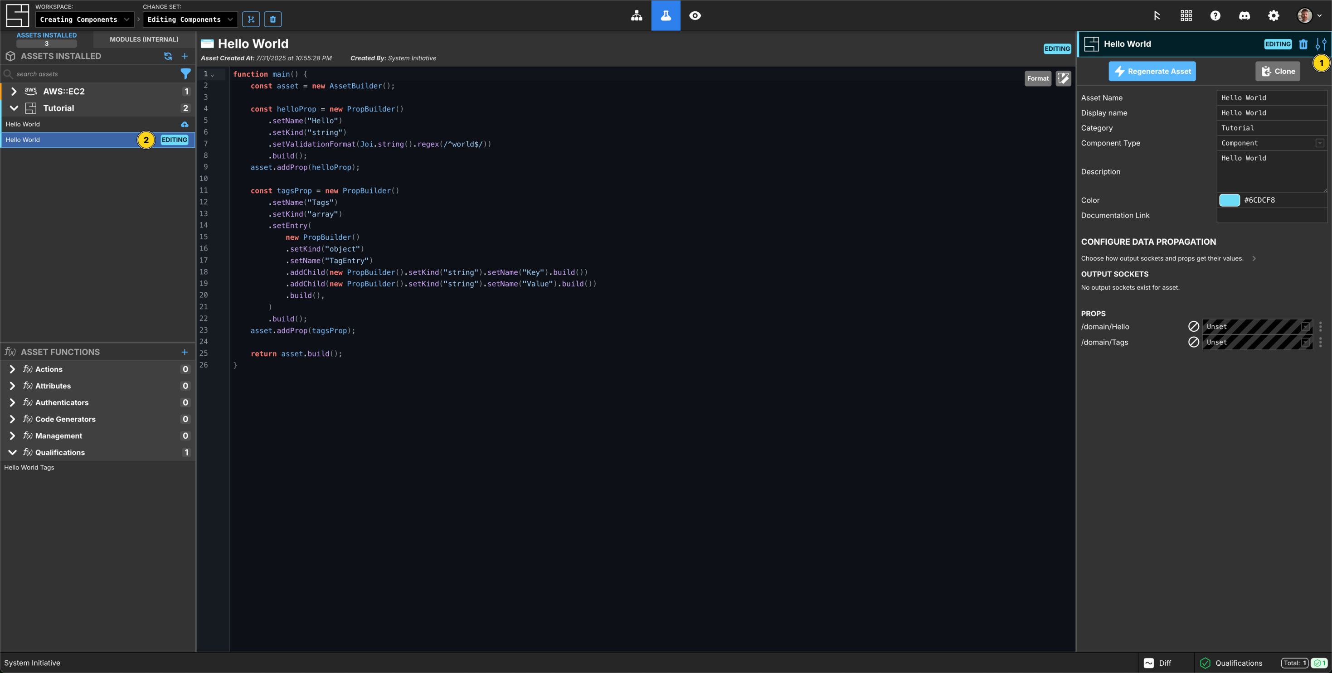Open the kebab menu for /domain/Hello
This screenshot has width=1332, height=673.
click(x=1320, y=327)
